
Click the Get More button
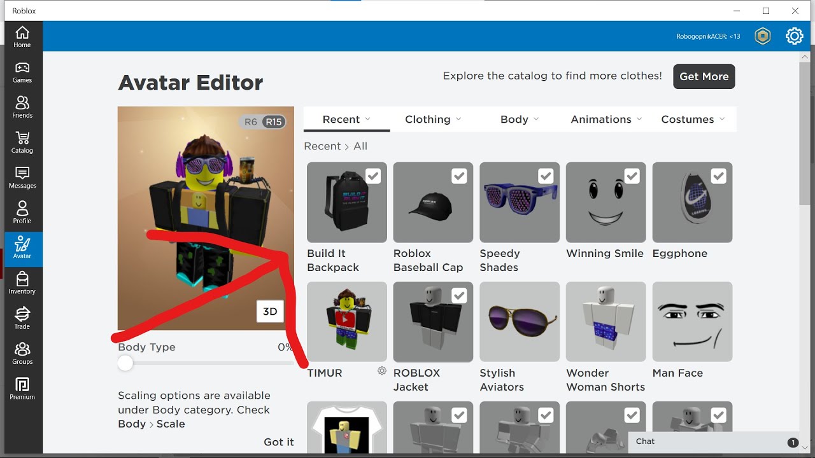point(704,76)
